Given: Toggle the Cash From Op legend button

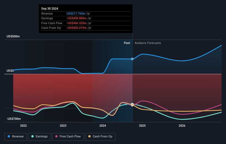Looking at the screenshot, I should [x=100, y=137].
